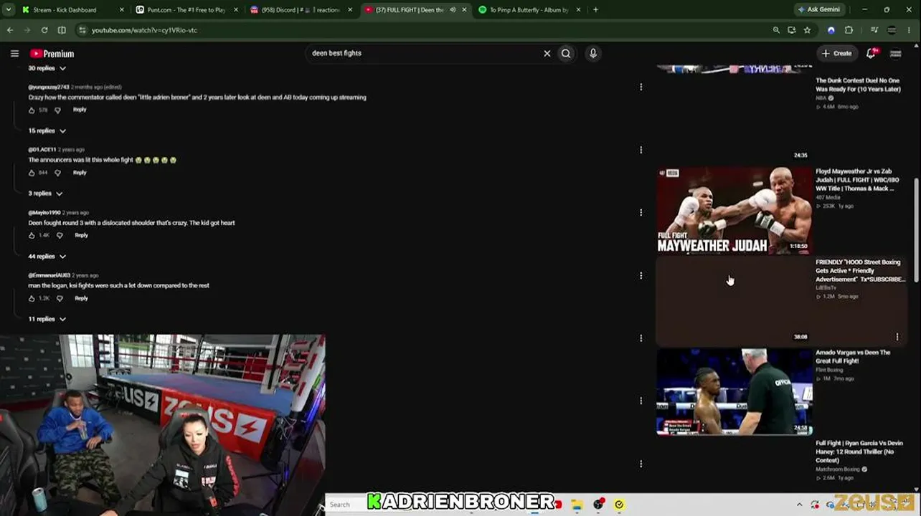Open Chrome extensions puzzle icon
This screenshot has width=921, height=516.
coord(849,30)
